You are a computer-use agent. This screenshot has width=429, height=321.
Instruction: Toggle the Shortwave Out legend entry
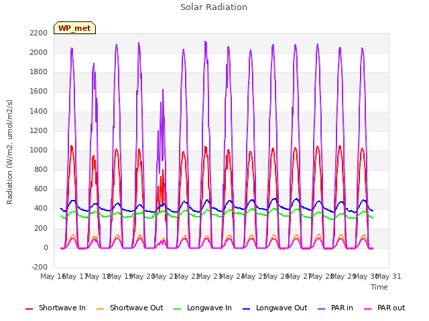[x=129, y=308]
